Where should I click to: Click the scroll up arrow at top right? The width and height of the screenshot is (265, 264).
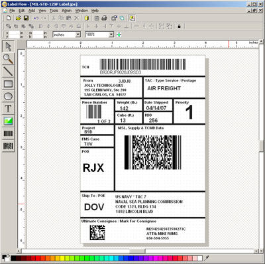[261, 42]
